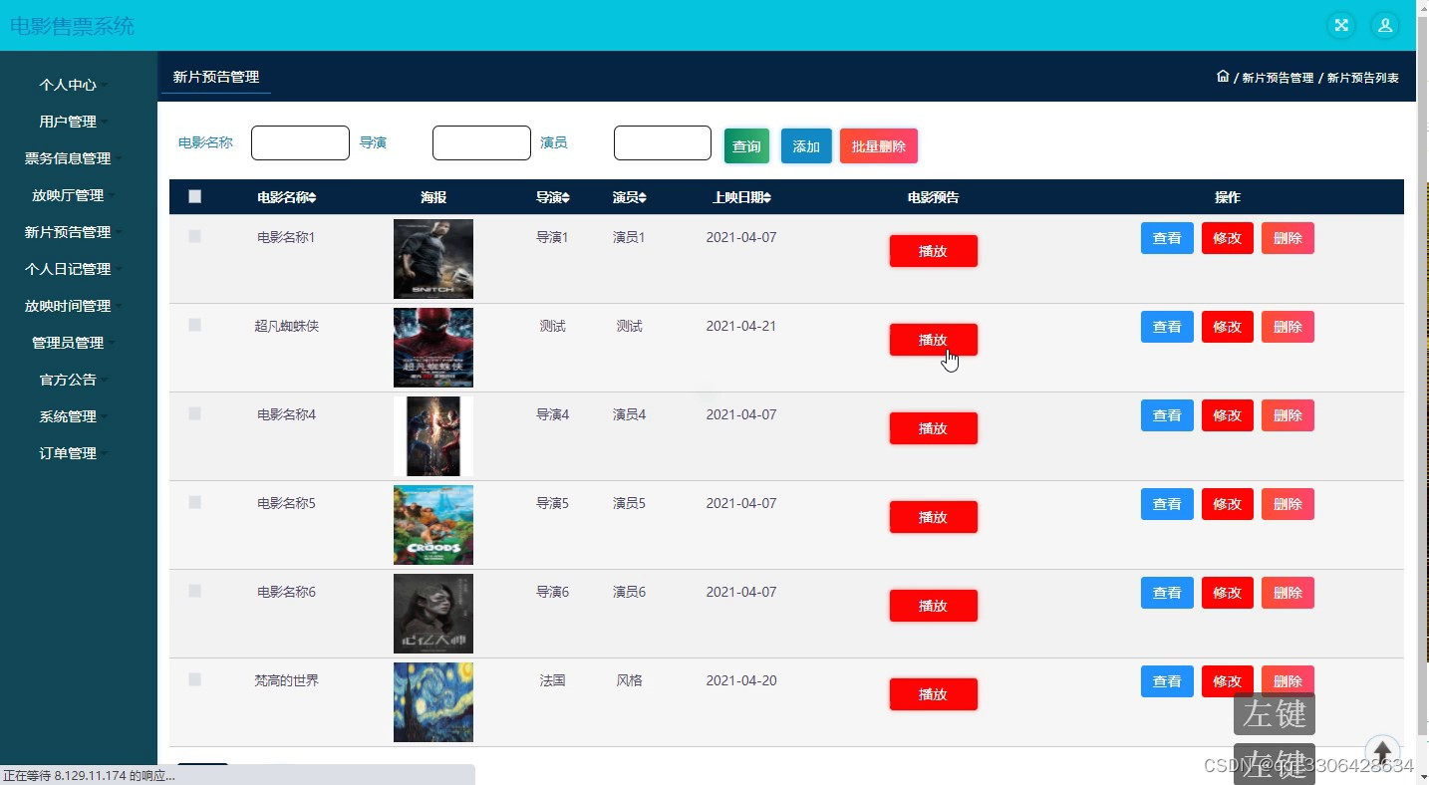Edit the 电影名称4 entry
The image size is (1429, 785).
pyautogui.click(x=1228, y=415)
